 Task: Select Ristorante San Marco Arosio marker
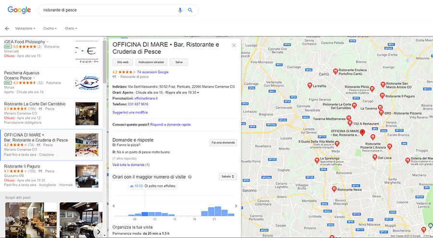tap(383, 85)
